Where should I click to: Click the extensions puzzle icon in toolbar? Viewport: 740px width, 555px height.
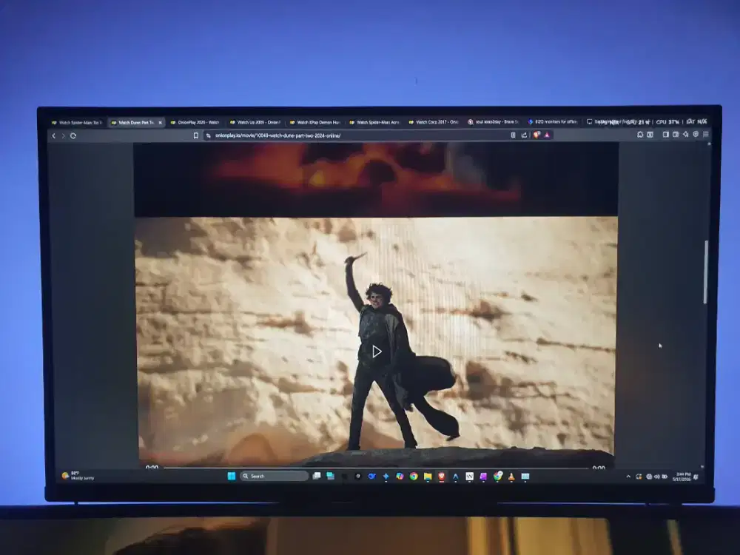click(640, 135)
